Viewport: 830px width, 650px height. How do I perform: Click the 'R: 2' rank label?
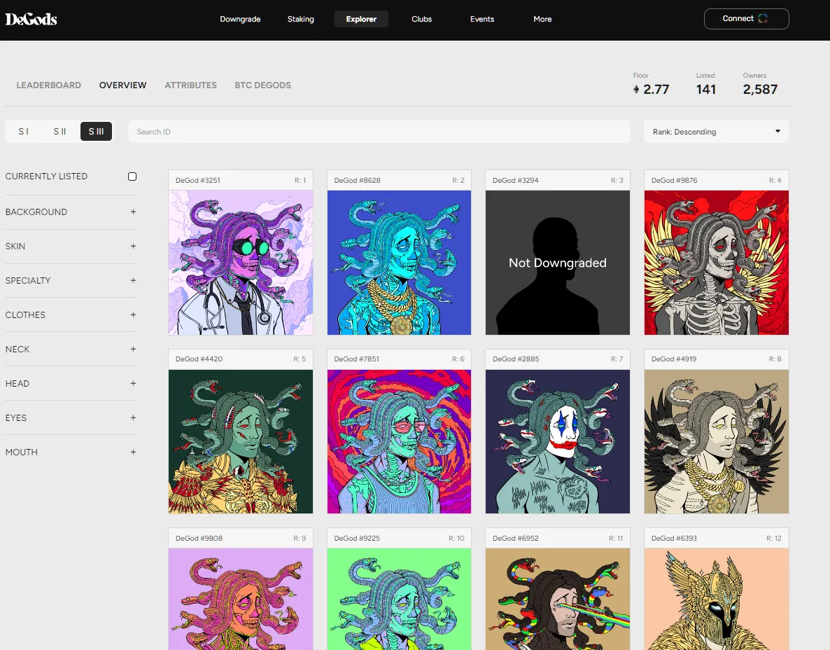click(458, 180)
